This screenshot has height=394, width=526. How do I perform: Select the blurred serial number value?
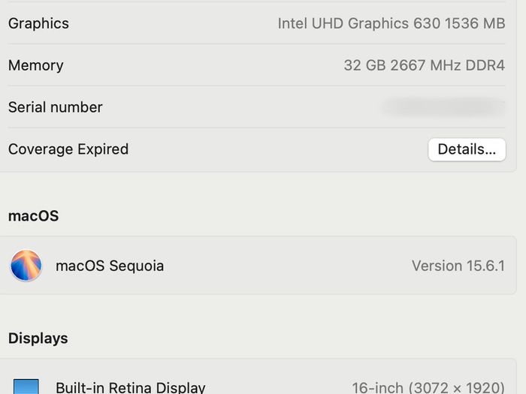pyautogui.click(x=443, y=107)
